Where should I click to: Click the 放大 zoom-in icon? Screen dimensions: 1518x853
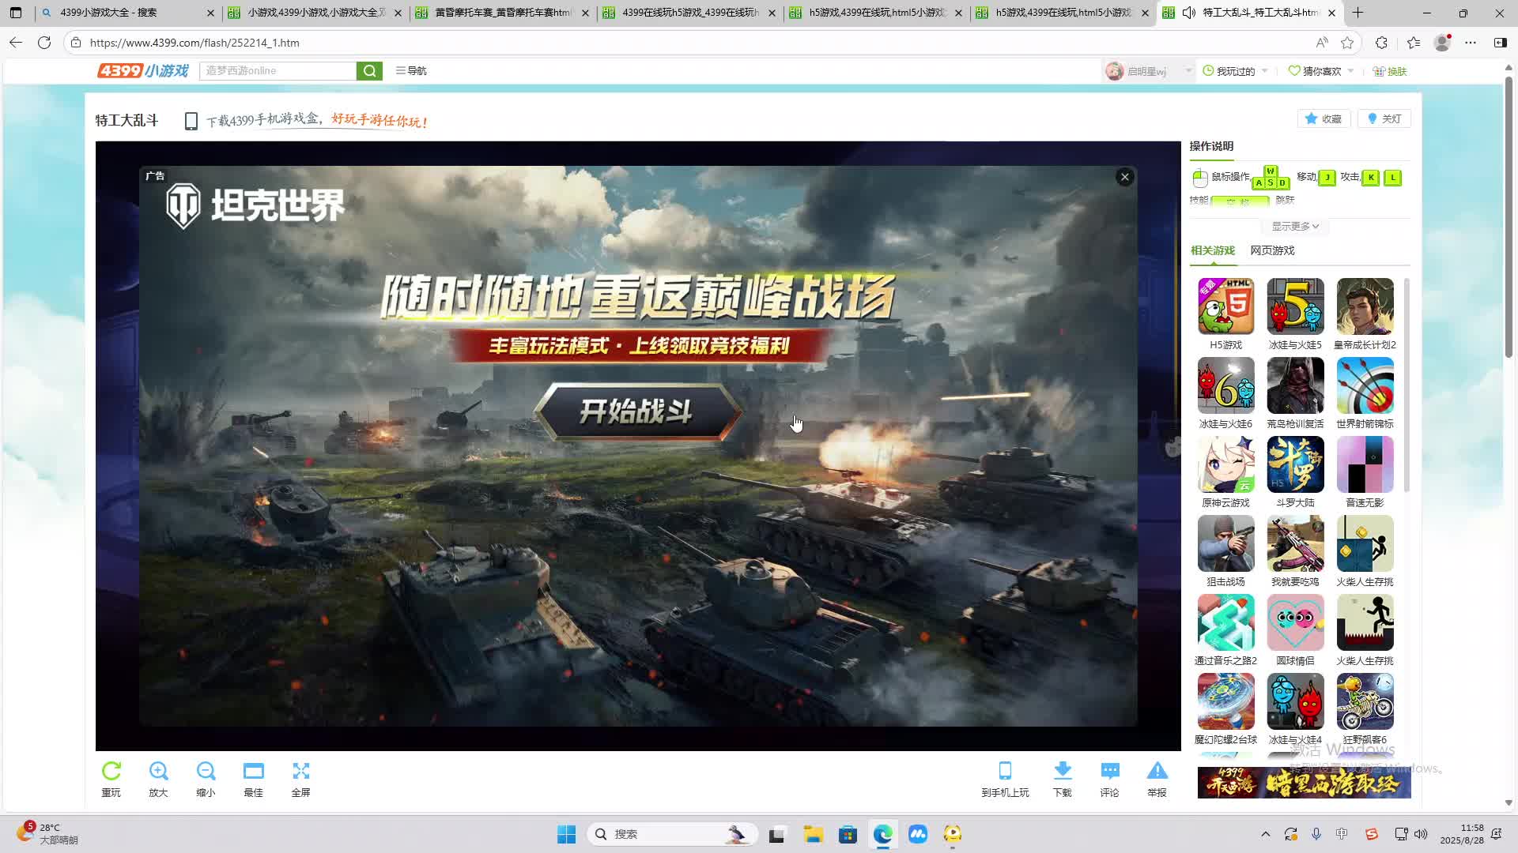coord(158,772)
